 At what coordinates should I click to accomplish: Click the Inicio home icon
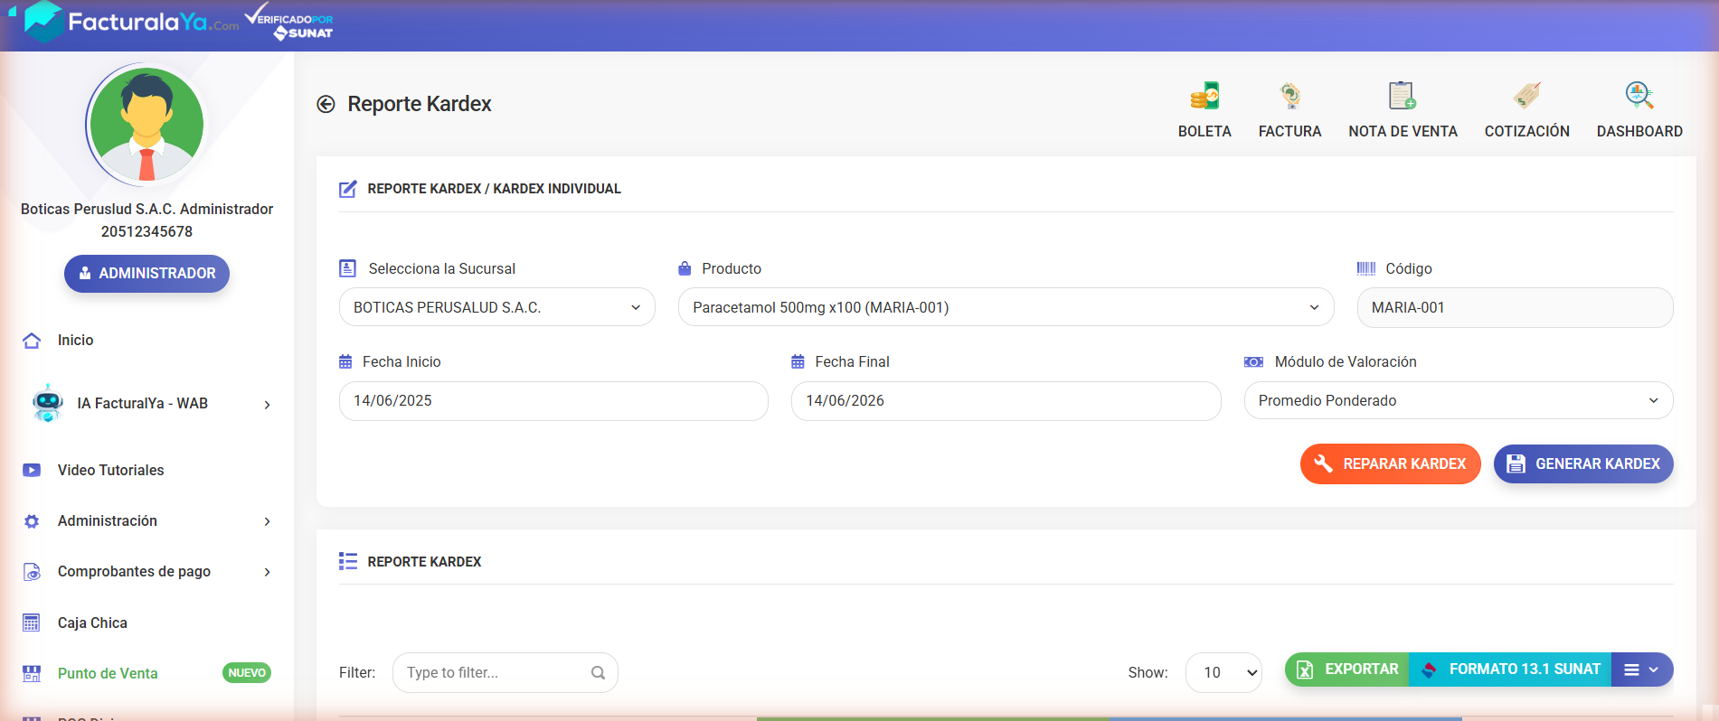point(32,341)
